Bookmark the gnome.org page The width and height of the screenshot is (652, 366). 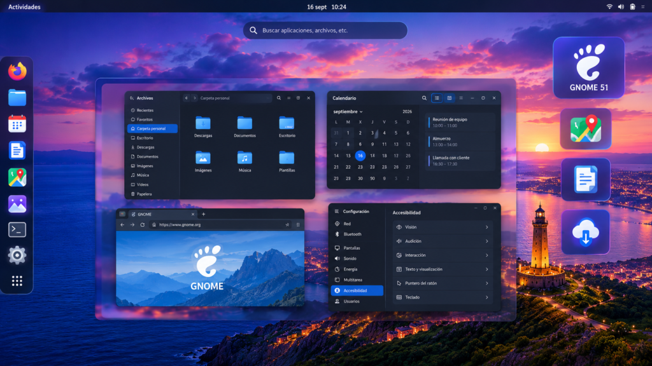coord(287,224)
